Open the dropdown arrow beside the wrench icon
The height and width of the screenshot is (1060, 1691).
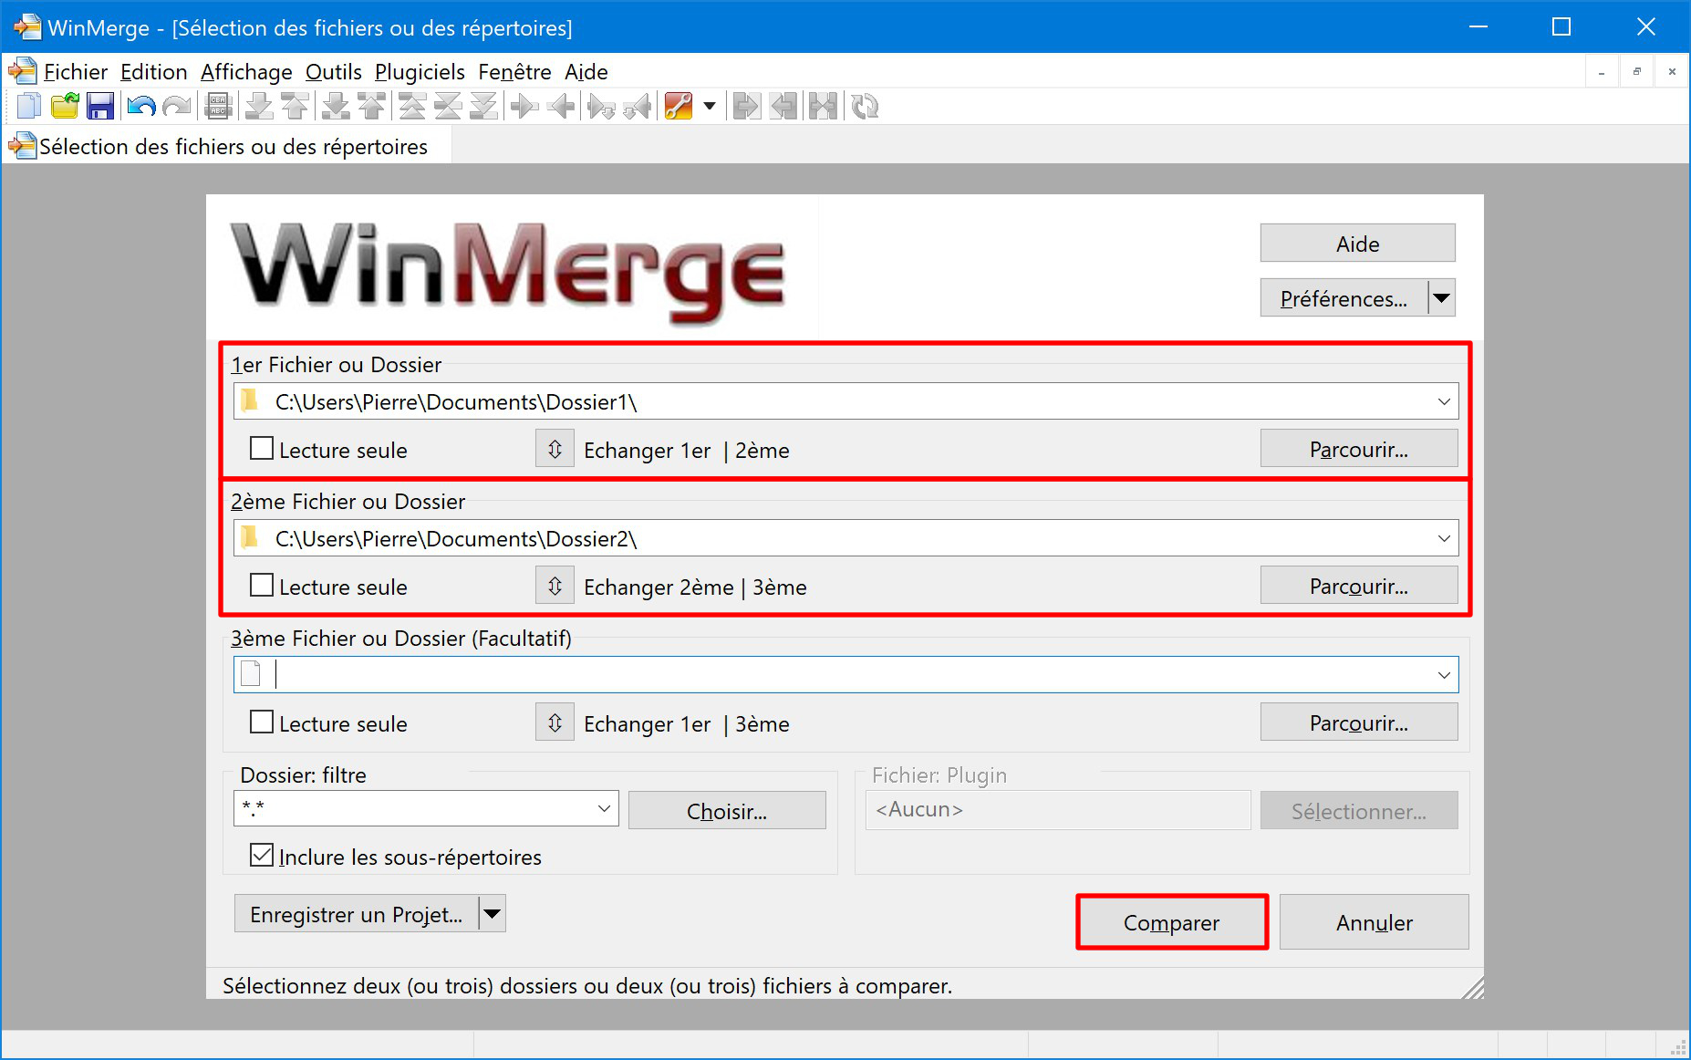pyautogui.click(x=709, y=107)
